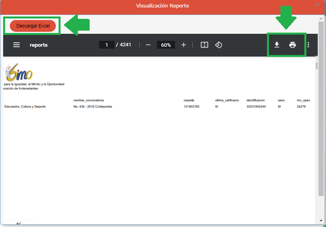This screenshot has width=326, height=227.
Task: Click the fit to page icon
Action: 204,45
